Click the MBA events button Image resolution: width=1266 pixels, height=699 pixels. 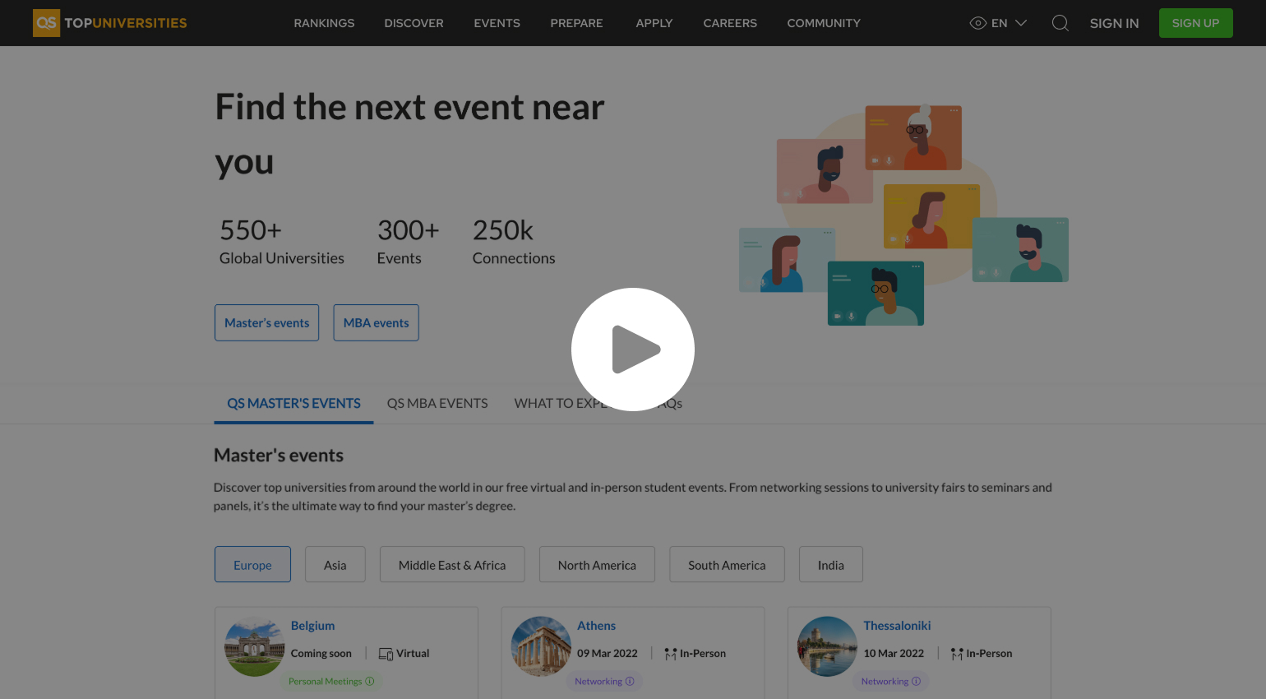coord(376,322)
